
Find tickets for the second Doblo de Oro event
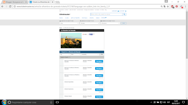pos(99,69)
